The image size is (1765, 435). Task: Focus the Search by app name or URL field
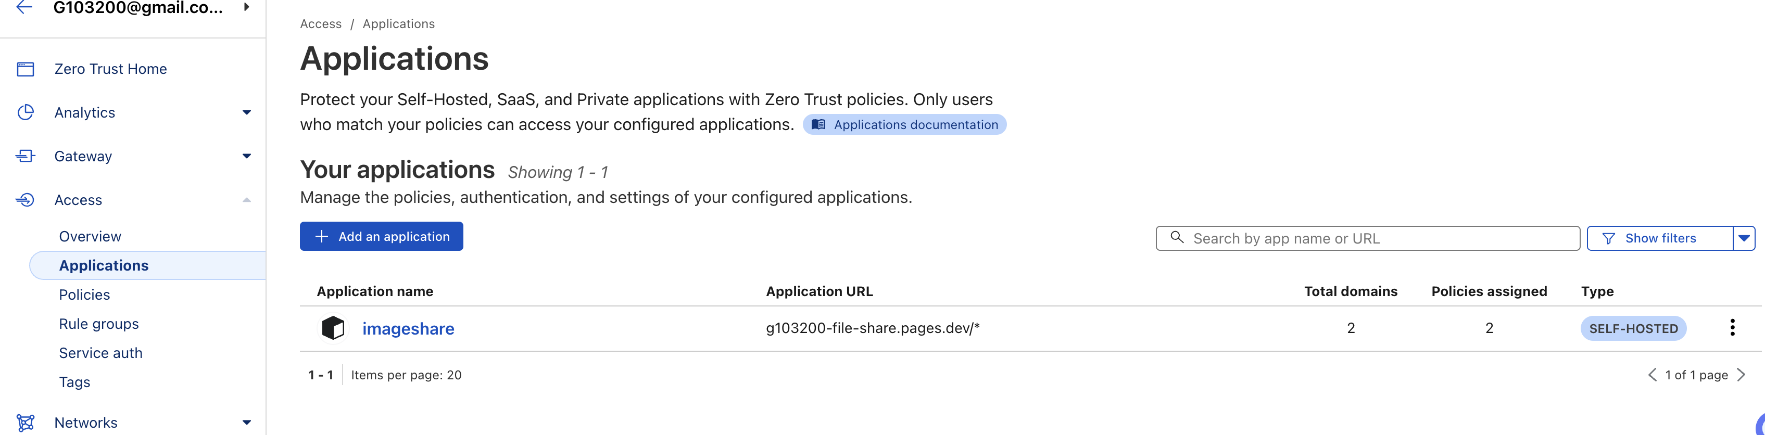[1368, 238]
